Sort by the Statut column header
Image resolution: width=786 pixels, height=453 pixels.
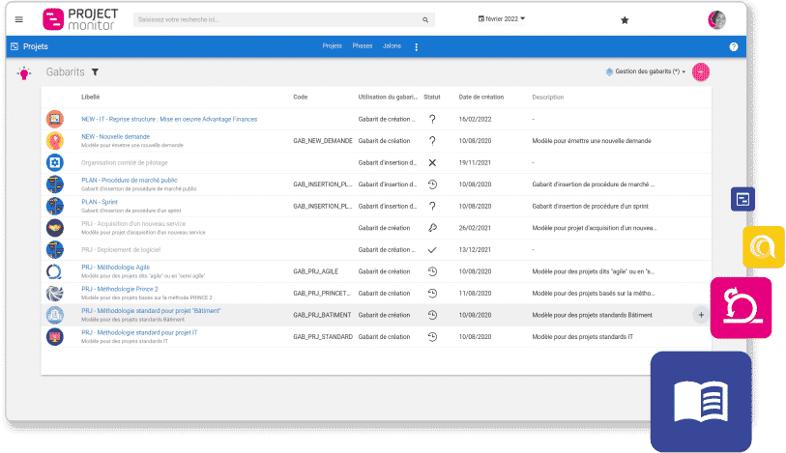(x=432, y=98)
